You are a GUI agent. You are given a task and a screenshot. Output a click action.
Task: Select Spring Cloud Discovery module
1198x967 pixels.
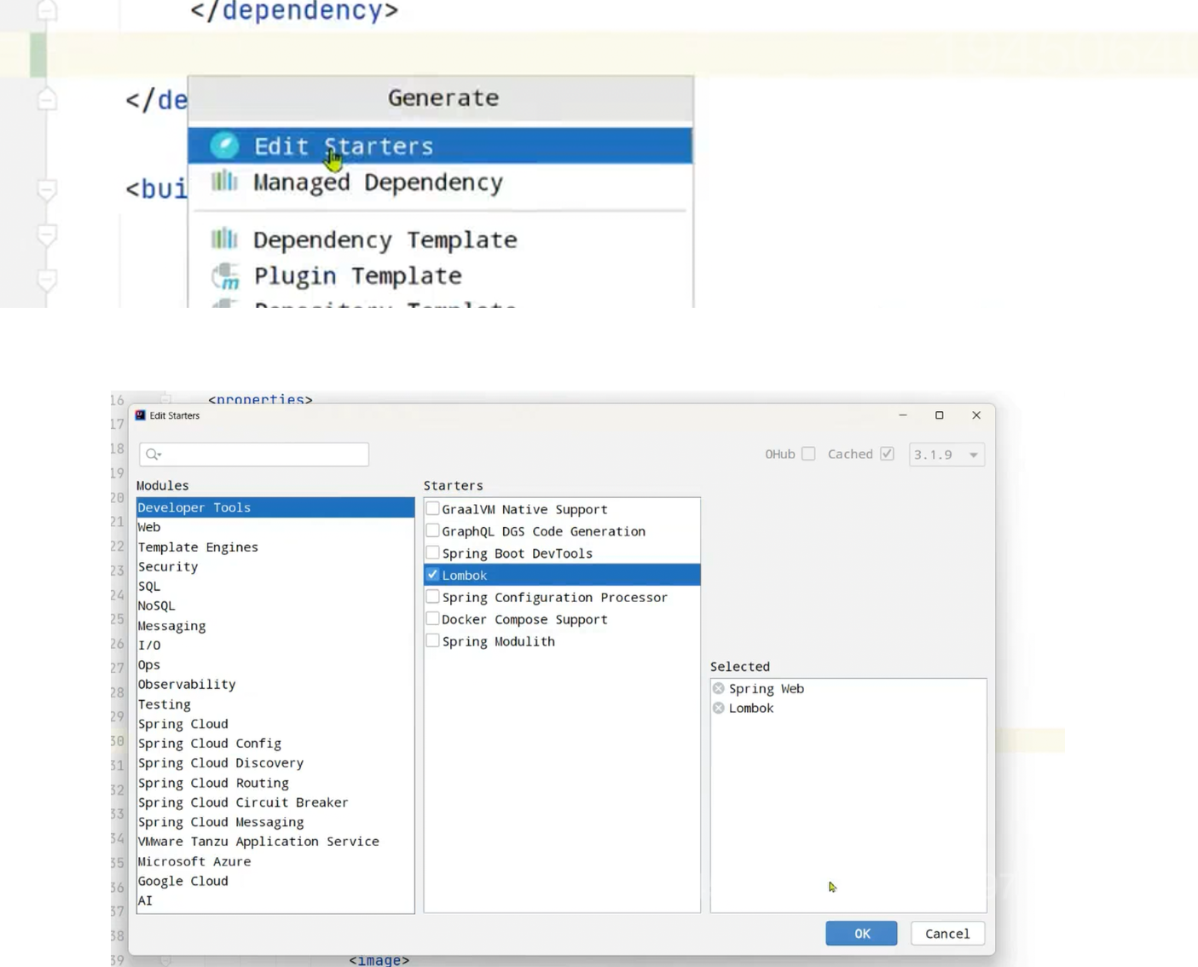[275, 763]
